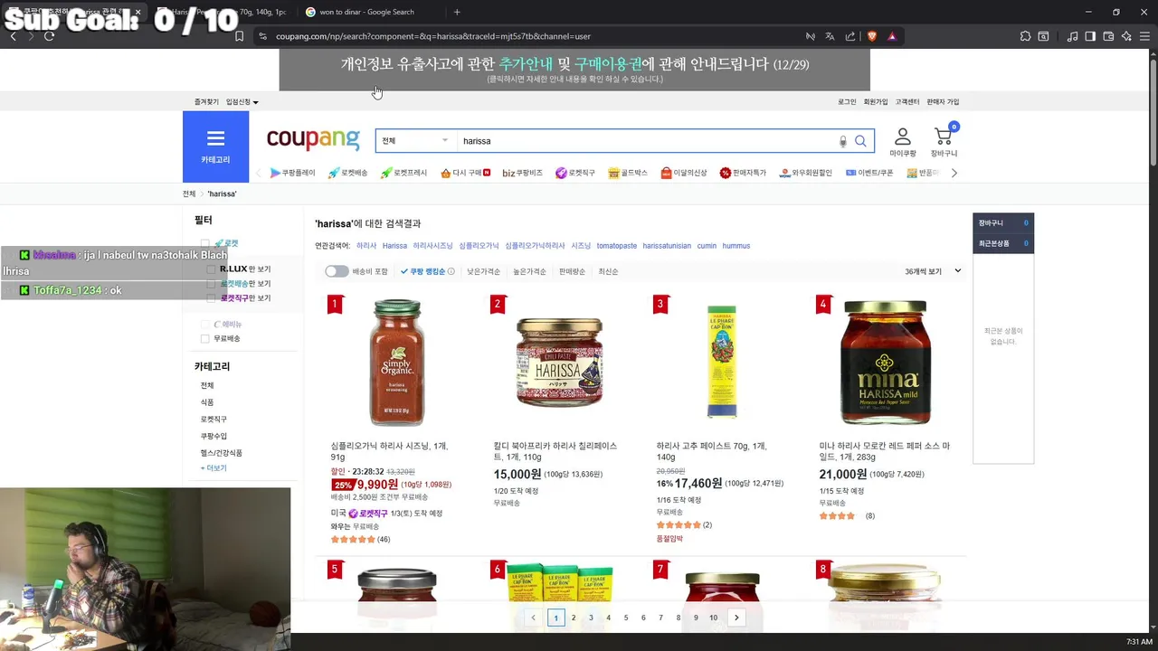The image size is (1158, 651).
Task: Open a new browser tab
Action: (x=457, y=12)
